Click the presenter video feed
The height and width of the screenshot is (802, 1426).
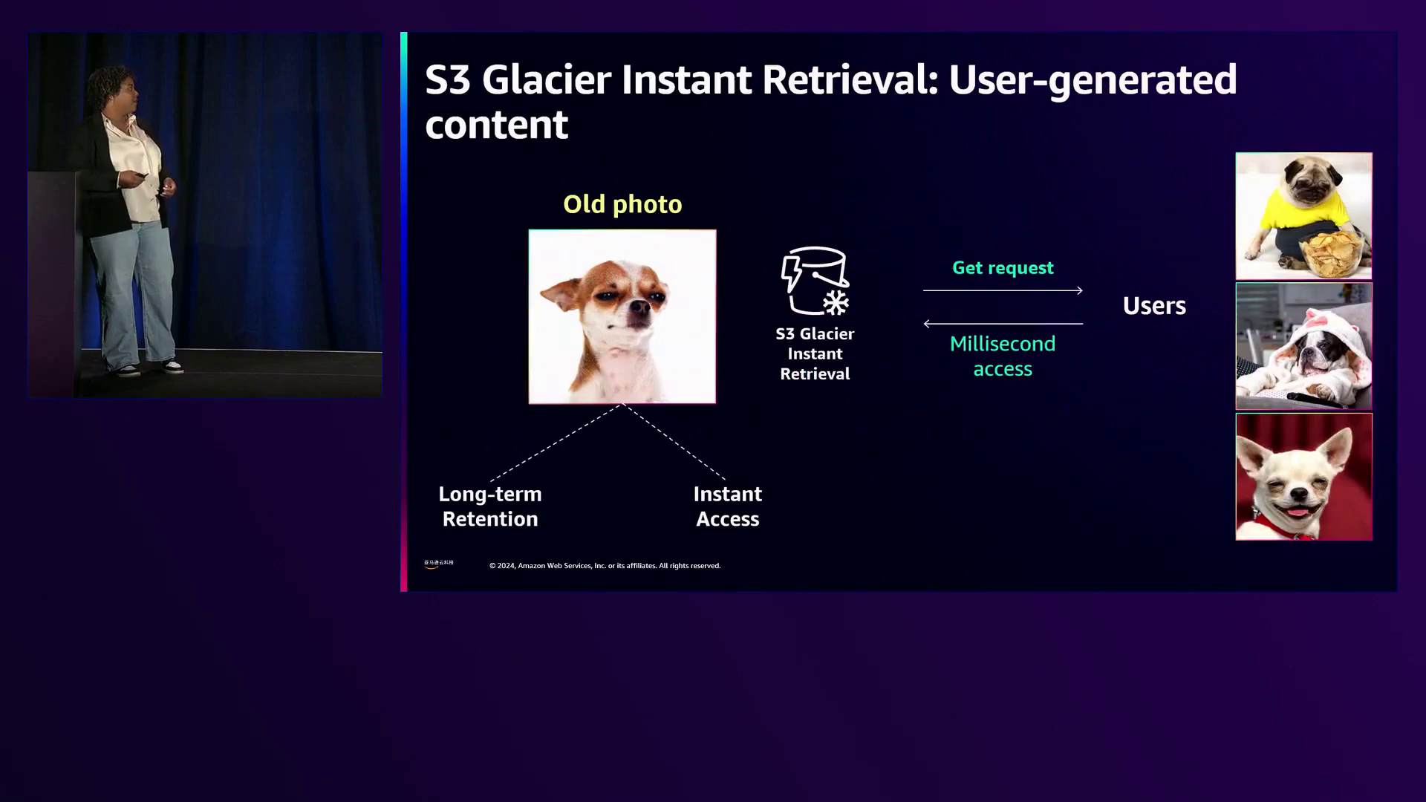pos(205,215)
